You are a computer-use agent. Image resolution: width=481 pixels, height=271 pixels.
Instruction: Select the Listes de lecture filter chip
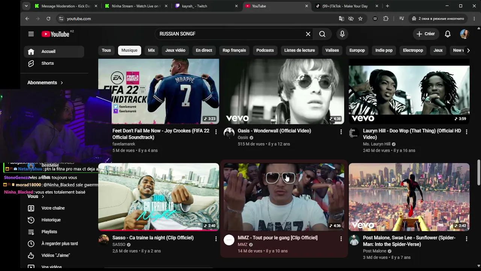299,50
